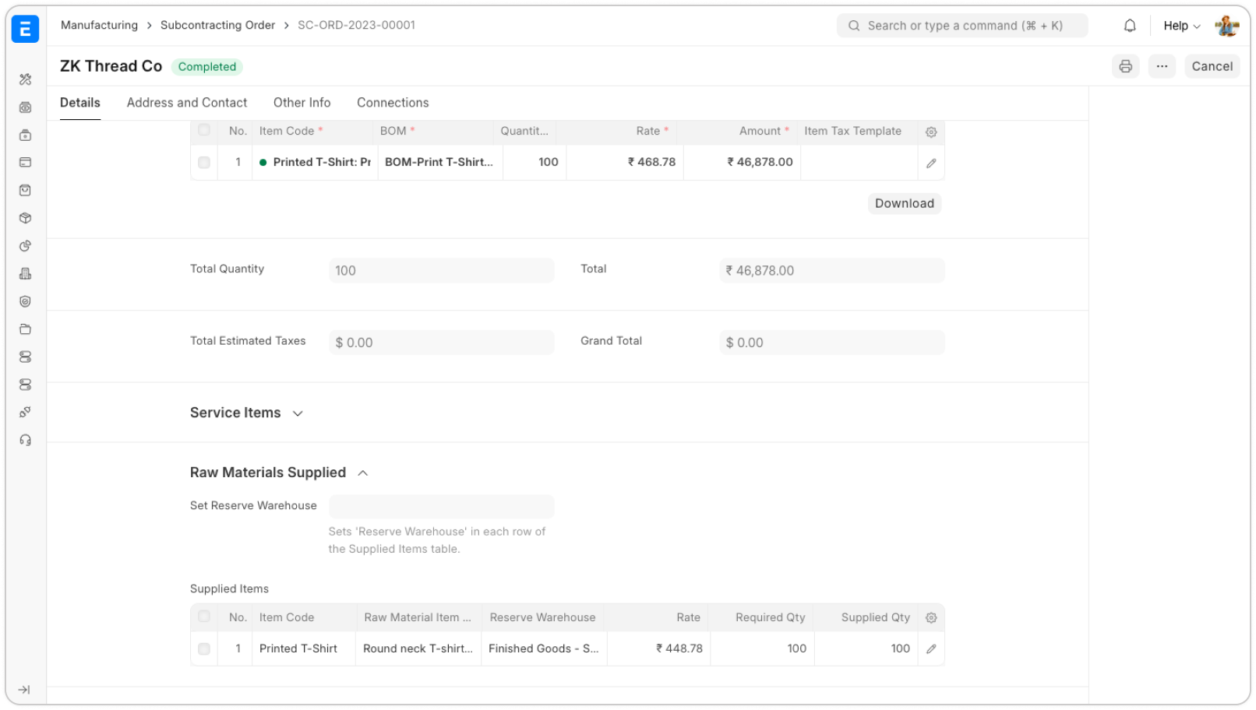Open the plug integrations sidebar icon

coord(25,412)
